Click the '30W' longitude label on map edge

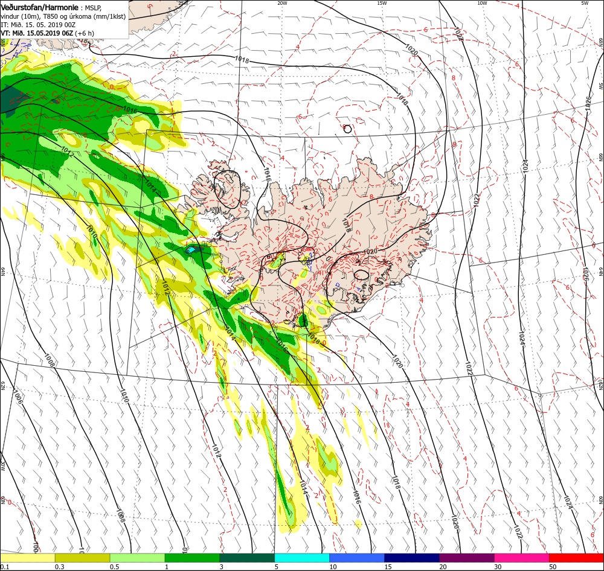2,465
